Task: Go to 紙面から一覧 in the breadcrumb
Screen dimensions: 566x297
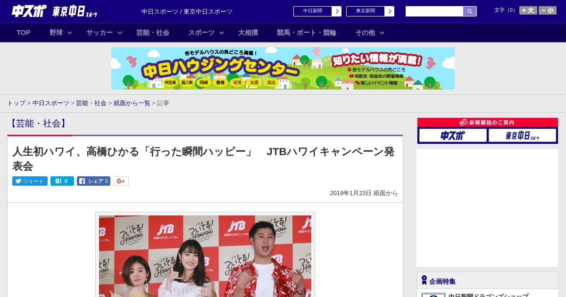Action: click(x=132, y=103)
